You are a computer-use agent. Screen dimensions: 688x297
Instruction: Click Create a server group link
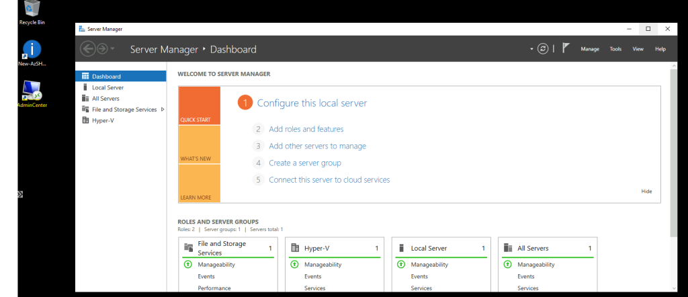[305, 163]
